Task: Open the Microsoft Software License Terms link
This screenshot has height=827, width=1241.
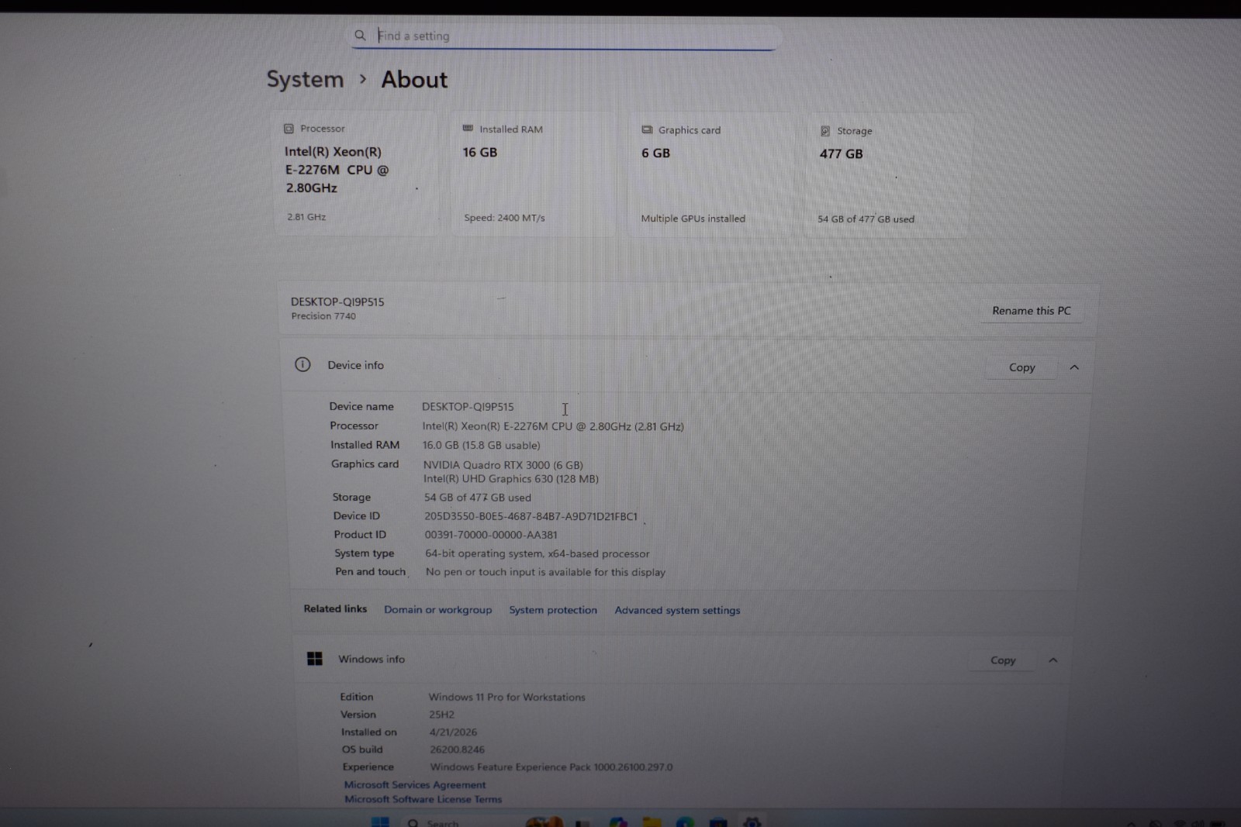Action: (x=423, y=799)
